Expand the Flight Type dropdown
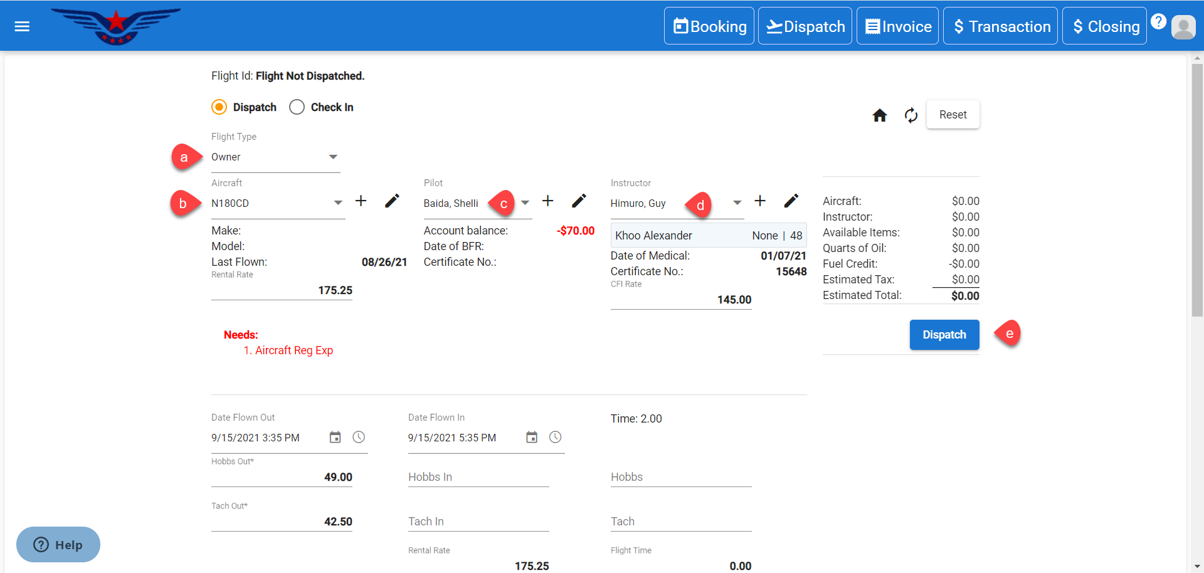The height and width of the screenshot is (573, 1204). (x=333, y=157)
